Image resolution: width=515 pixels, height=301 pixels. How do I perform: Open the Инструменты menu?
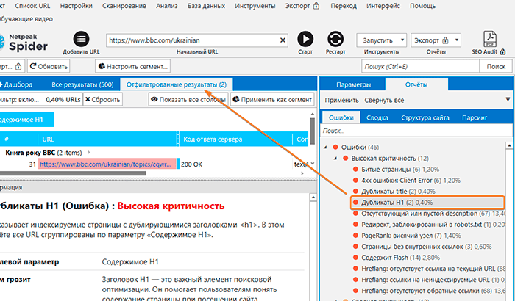tap(255, 6)
